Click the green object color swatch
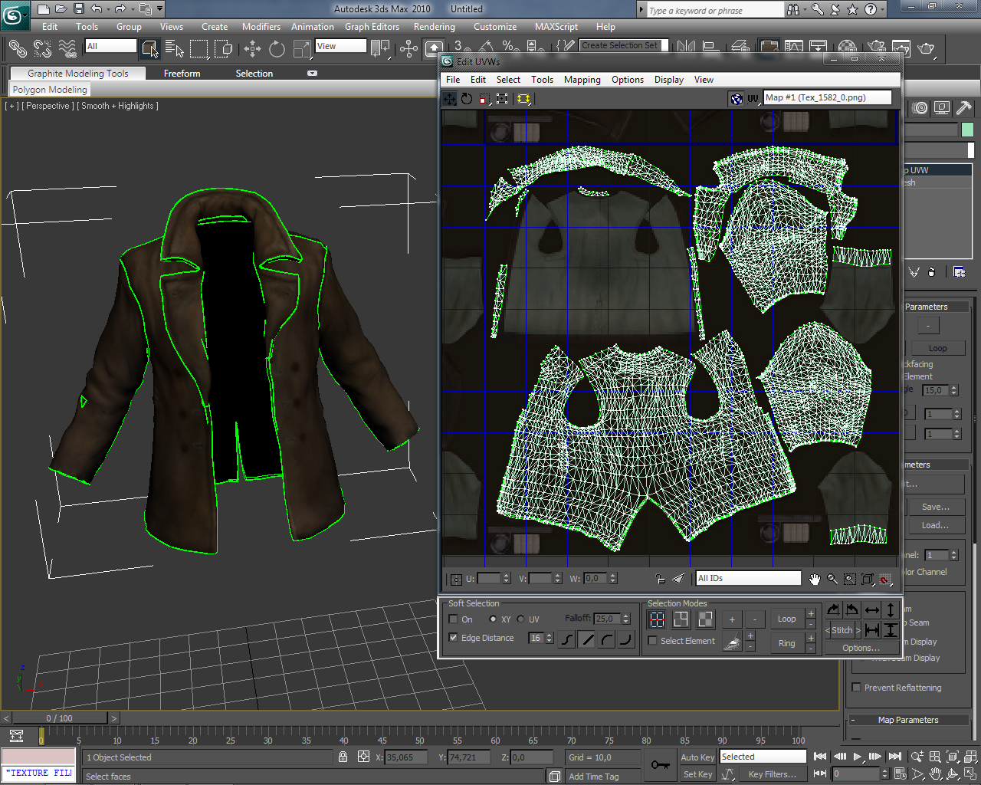 coord(967,130)
